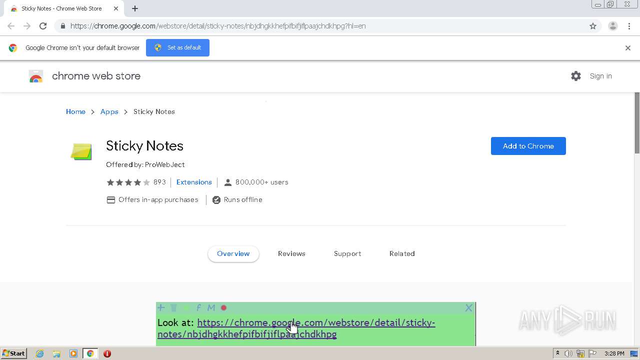Screen dimensions: 640x360
Task: Set Chrome as default browser
Action: pos(177,47)
